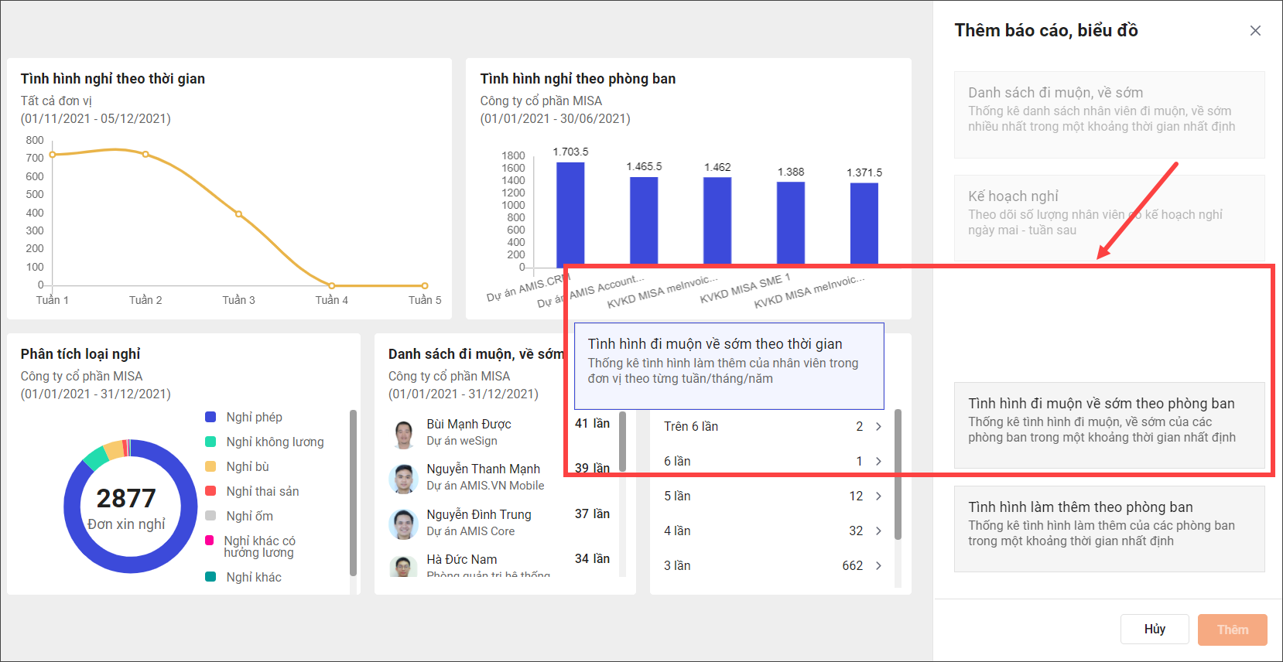1283x662 pixels.
Task: Click the leave type legend scrollbar
Action: coord(354,493)
